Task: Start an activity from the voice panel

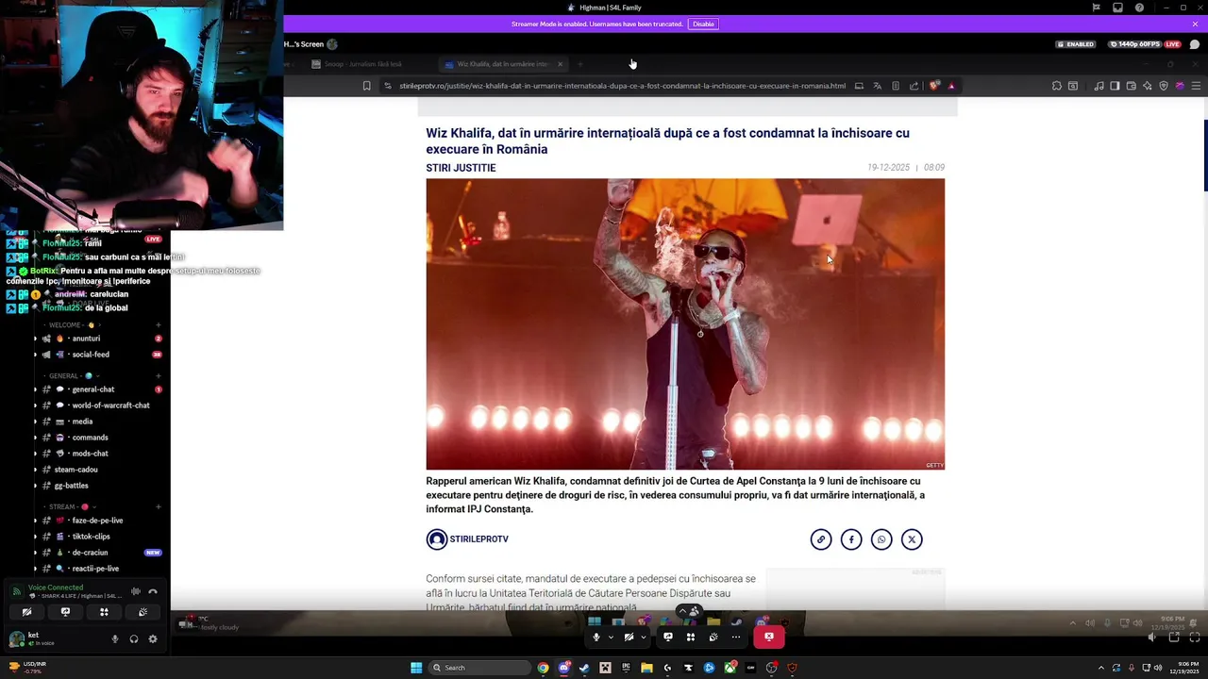Action: pos(104,612)
